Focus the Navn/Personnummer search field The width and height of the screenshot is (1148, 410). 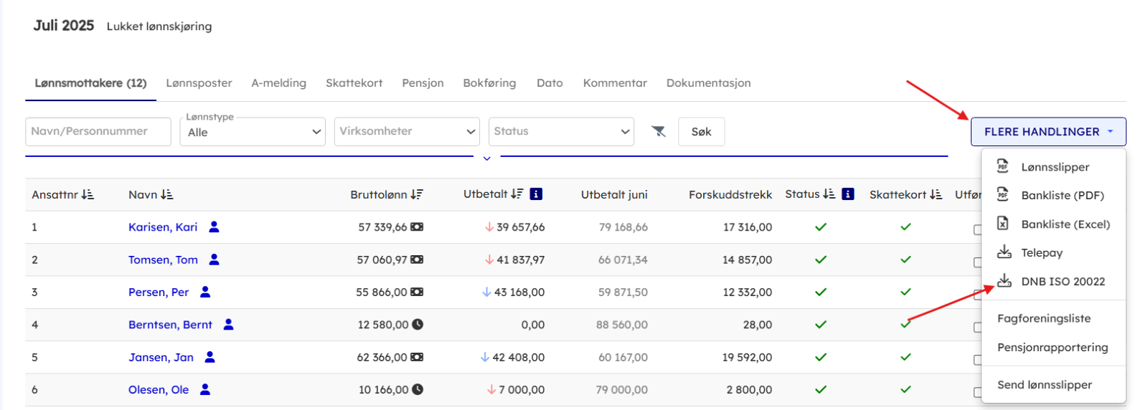98,132
